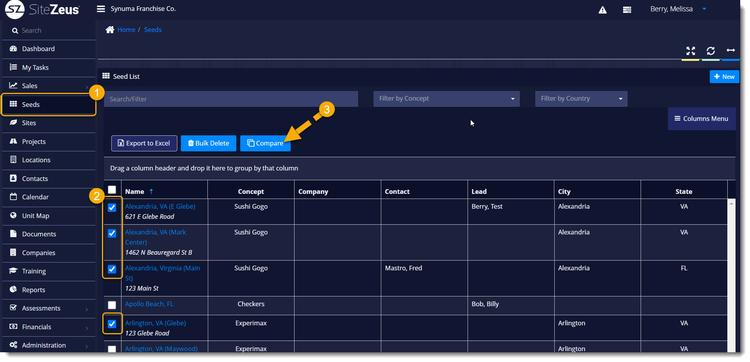Click the Seeds grid icon in sidebar

click(13, 104)
